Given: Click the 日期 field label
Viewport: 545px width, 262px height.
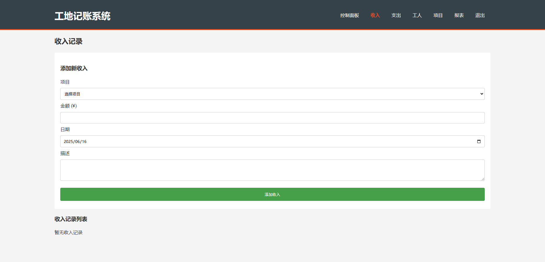Looking at the screenshot, I should (x=65, y=130).
